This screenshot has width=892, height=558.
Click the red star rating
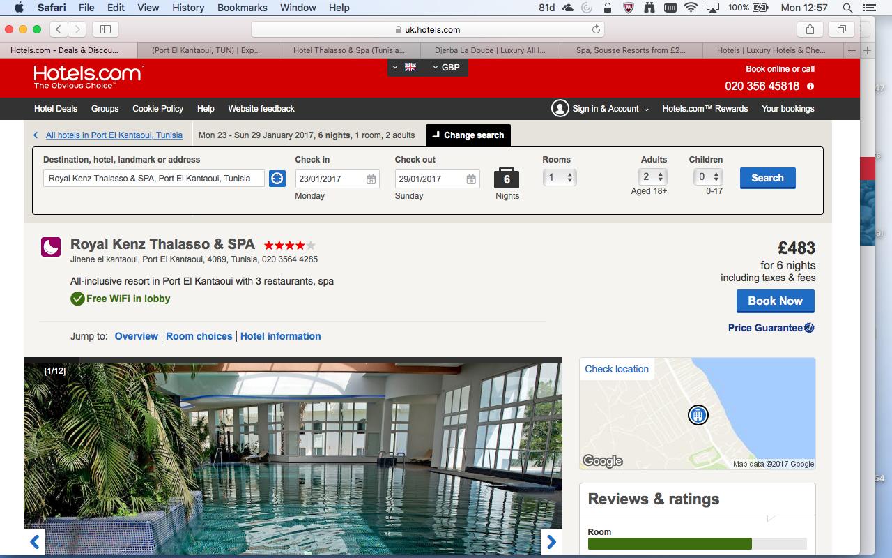click(x=289, y=246)
